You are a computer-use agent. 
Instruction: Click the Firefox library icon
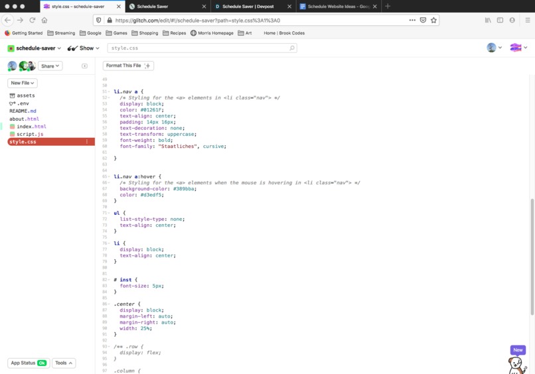[x=488, y=20]
